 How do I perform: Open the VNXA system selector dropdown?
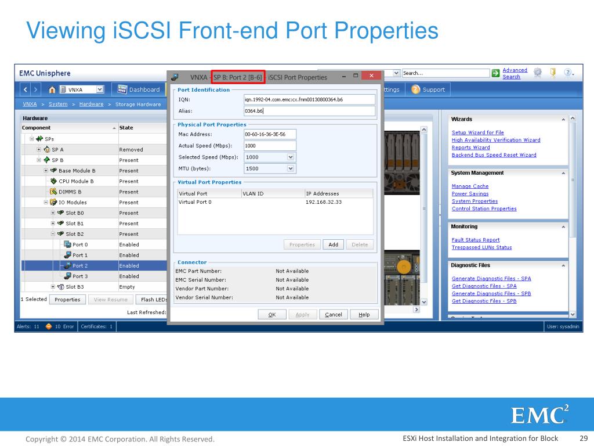click(x=100, y=89)
